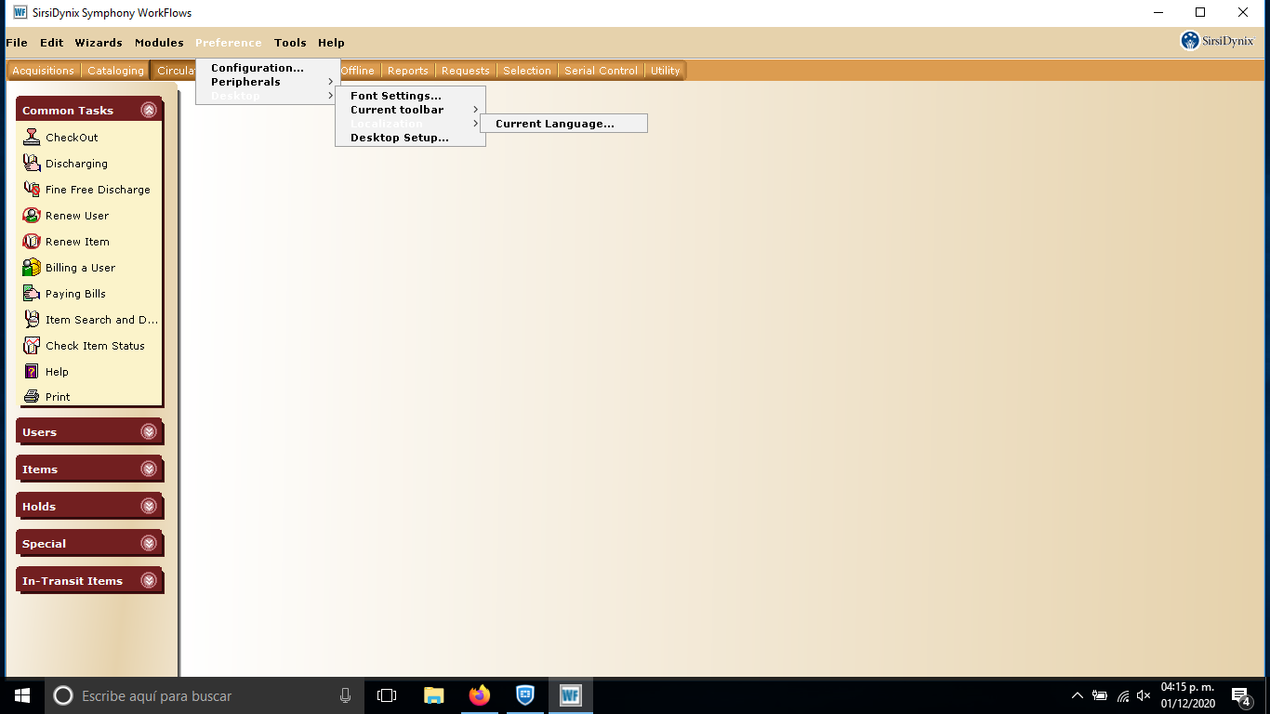Image resolution: width=1270 pixels, height=714 pixels.
Task: Open Font Settings… from the Desktop submenu
Action: (396, 96)
